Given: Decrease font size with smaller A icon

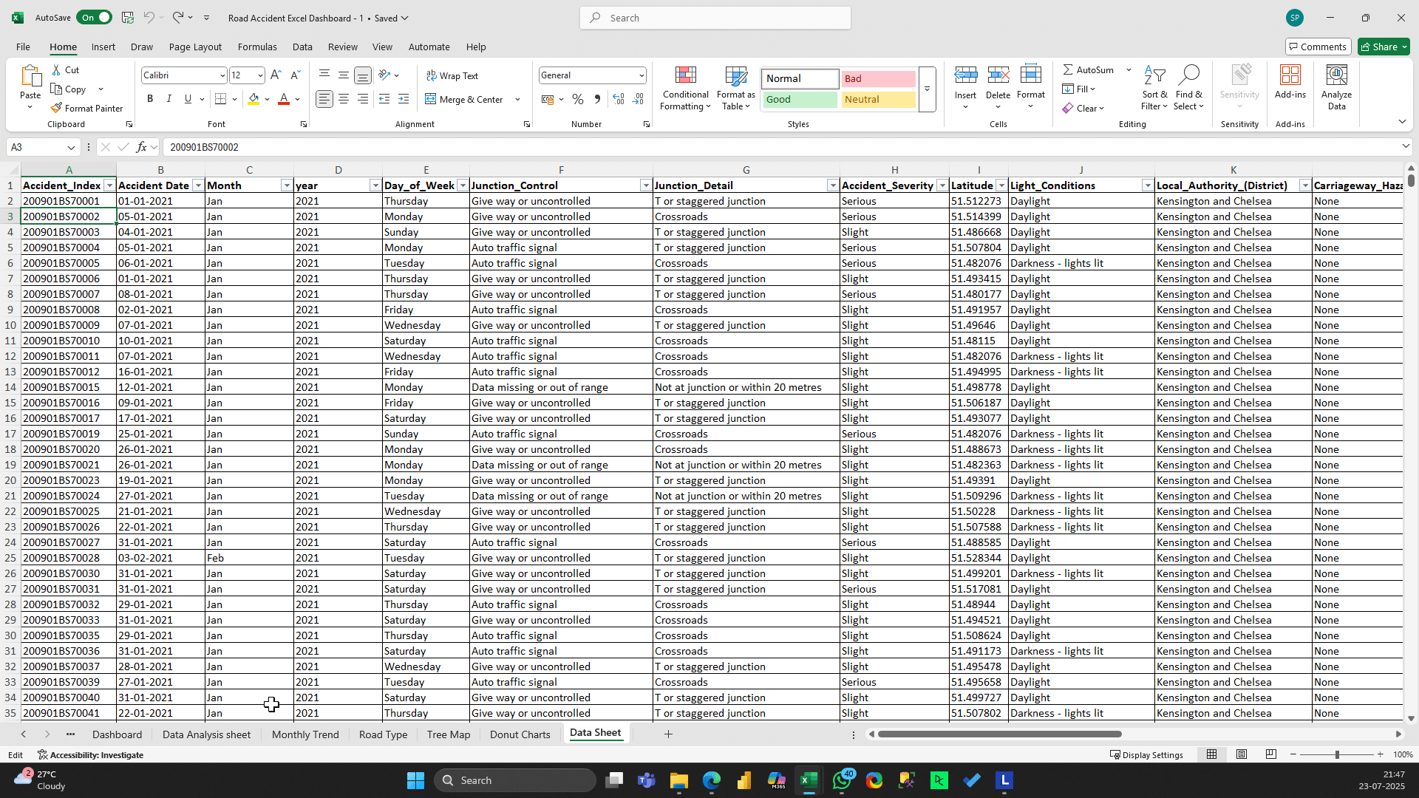Looking at the screenshot, I should tap(295, 75).
